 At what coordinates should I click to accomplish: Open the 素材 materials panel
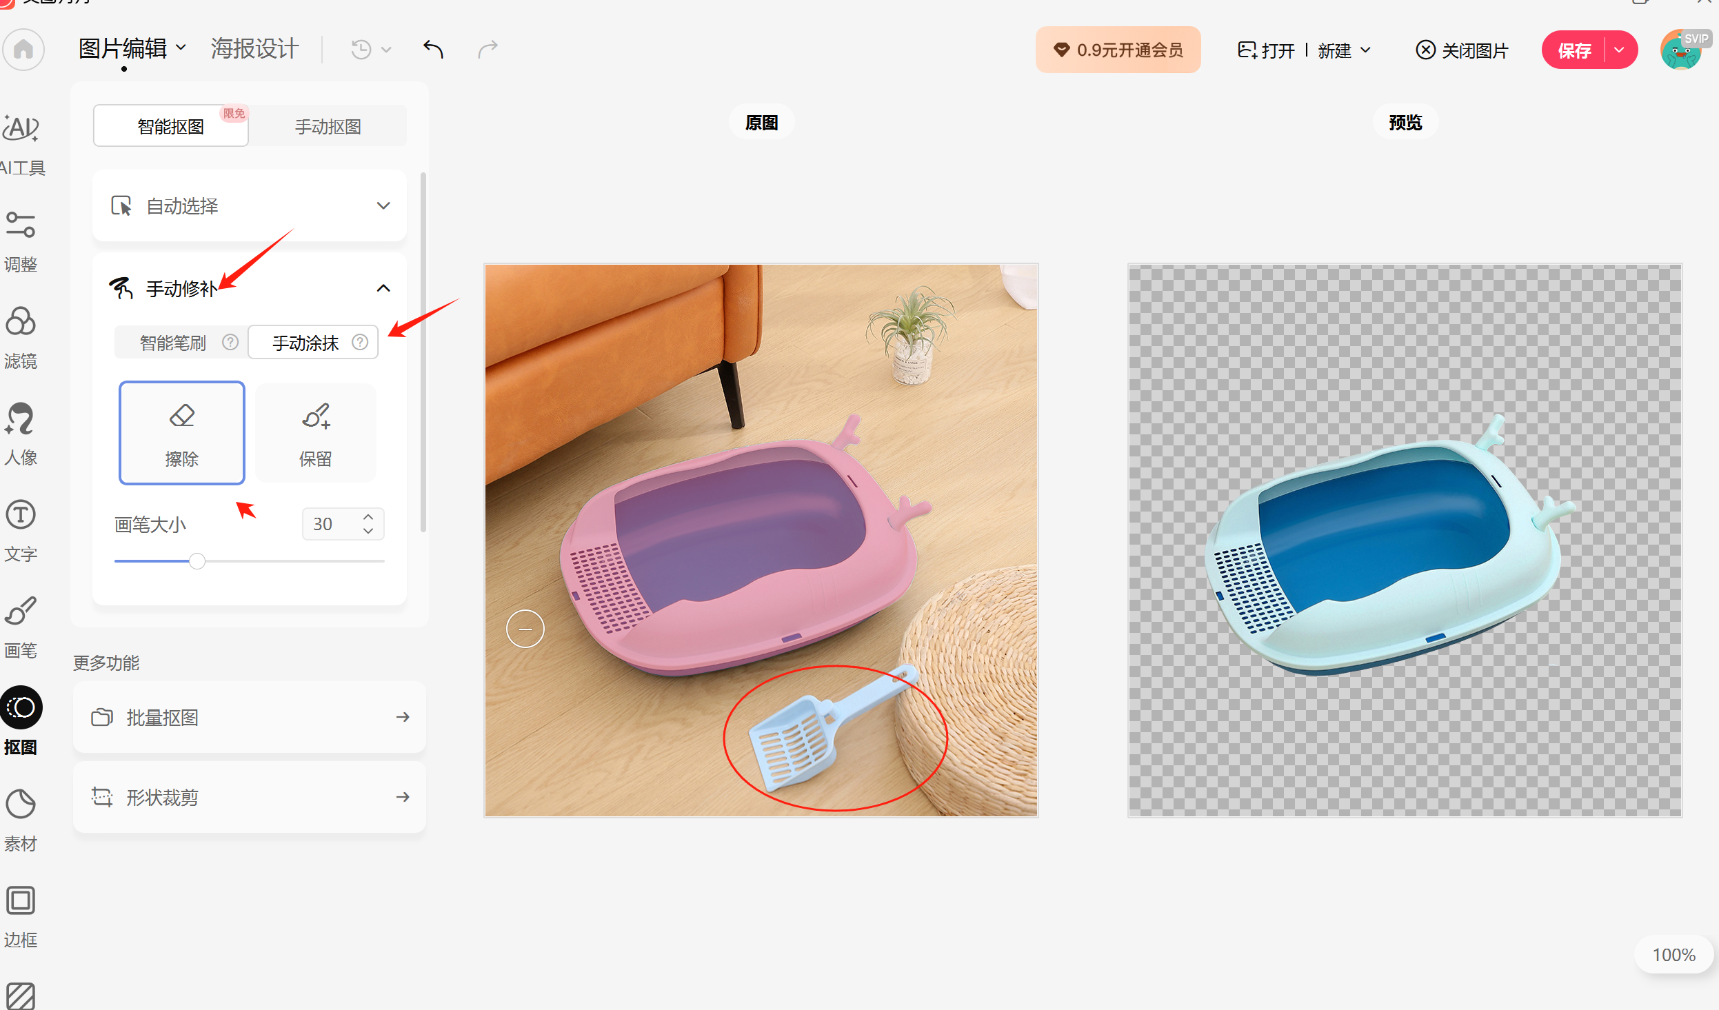[x=21, y=820]
